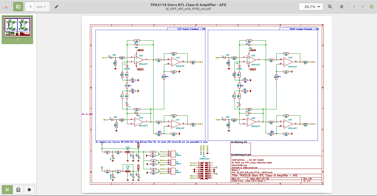Open the 80,7% zoom level dropdown
The height and width of the screenshot is (196, 377).
(311, 7)
